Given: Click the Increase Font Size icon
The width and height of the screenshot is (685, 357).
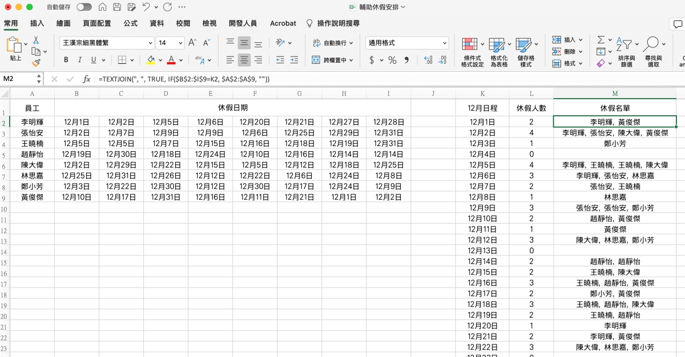Looking at the screenshot, I should [192, 43].
